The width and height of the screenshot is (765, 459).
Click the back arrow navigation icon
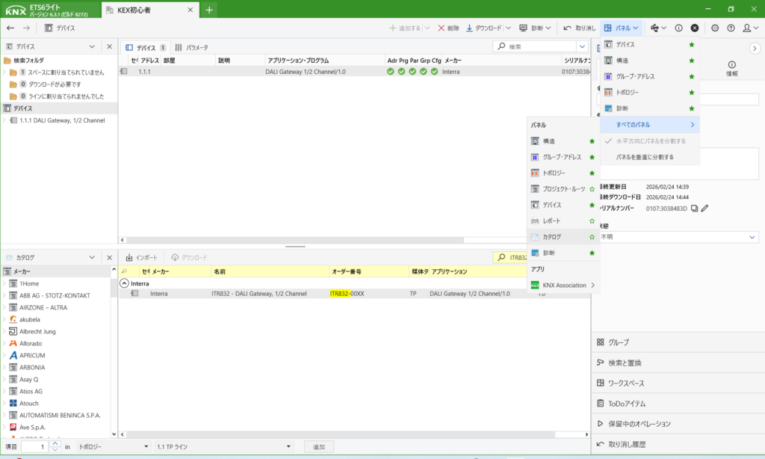click(10, 28)
